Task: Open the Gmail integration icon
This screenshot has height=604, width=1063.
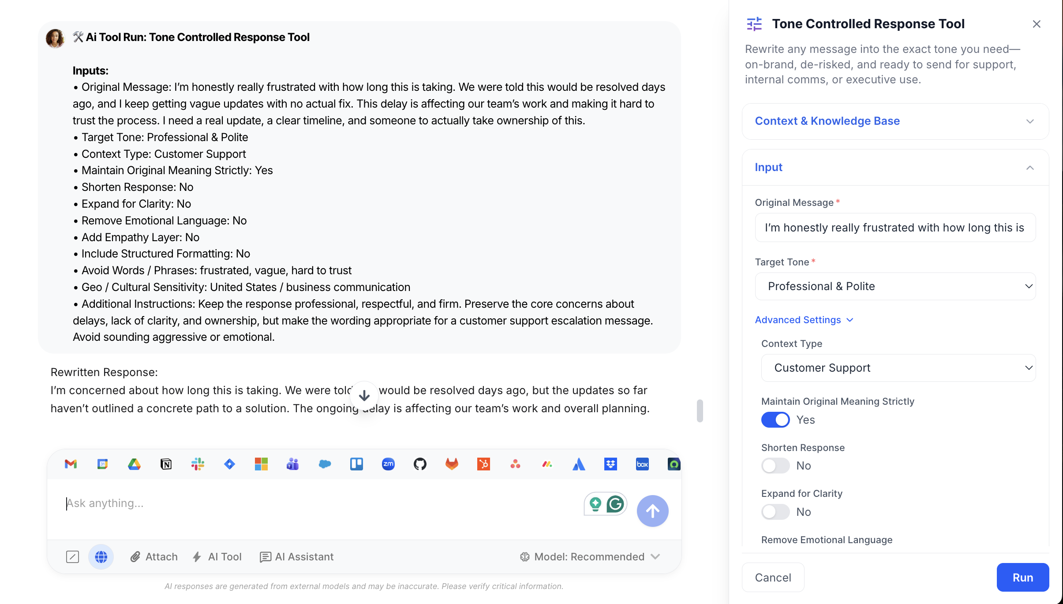Action: [x=71, y=464]
